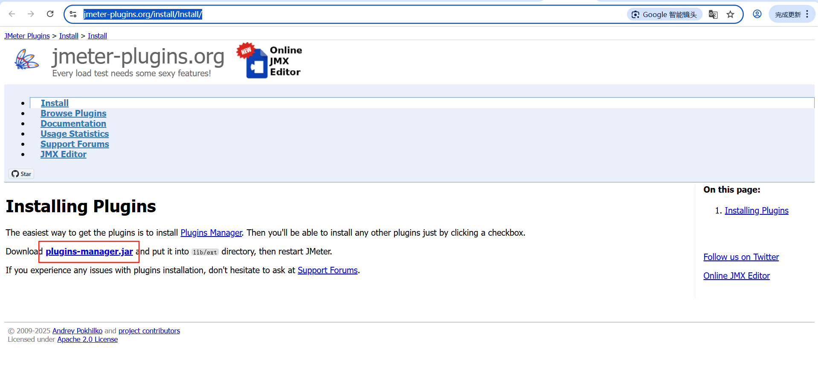Image resolution: width=818 pixels, height=384 pixels.
Task: Click the Installing Plugins heading
Action: pyautogui.click(x=81, y=206)
